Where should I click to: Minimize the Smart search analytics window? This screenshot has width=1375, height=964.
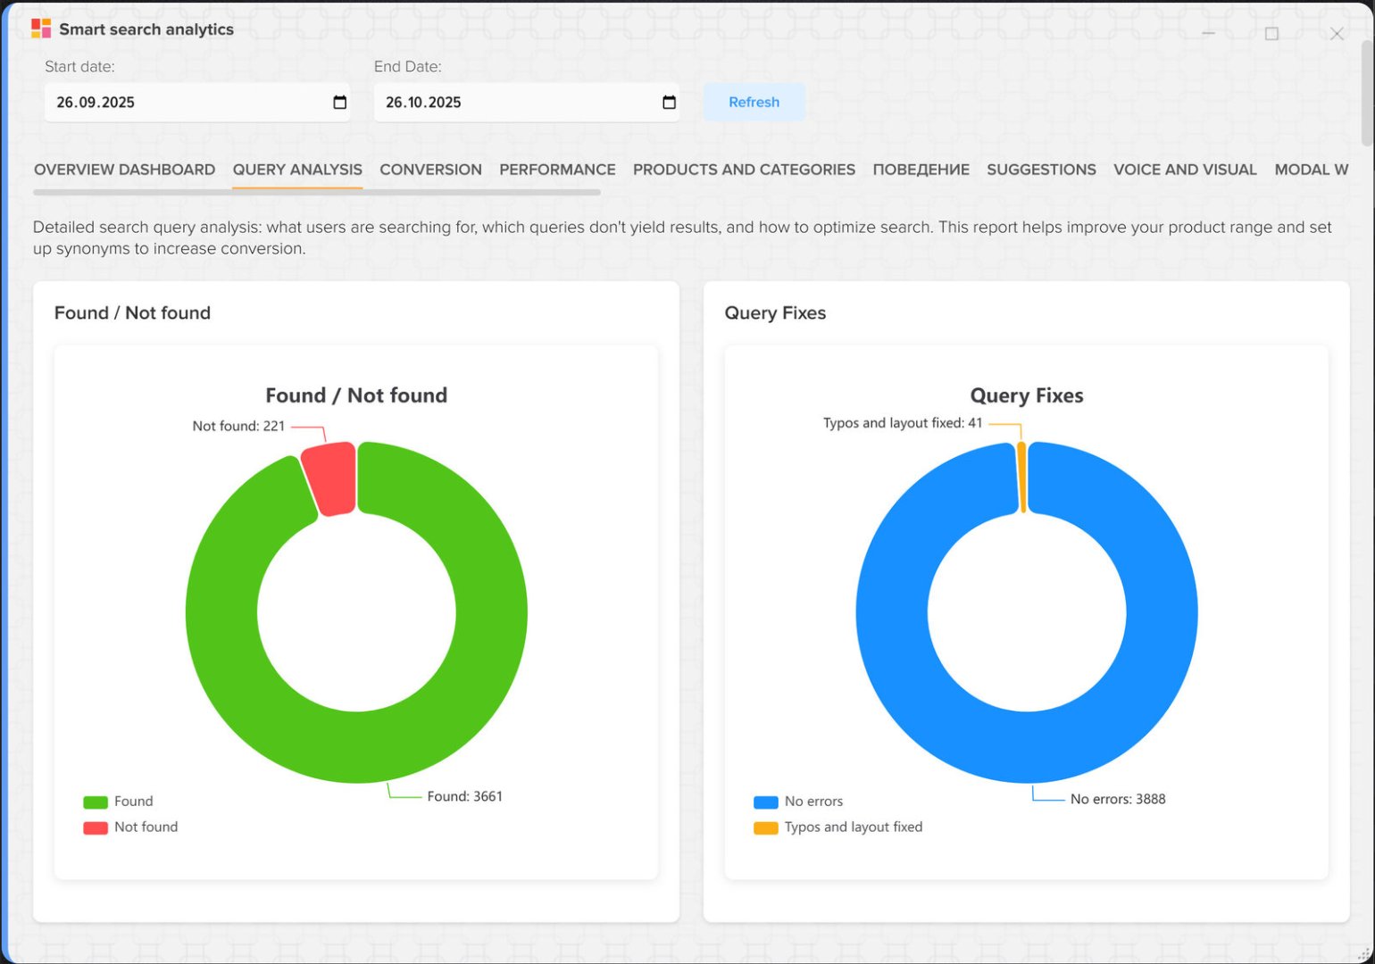click(x=1208, y=33)
